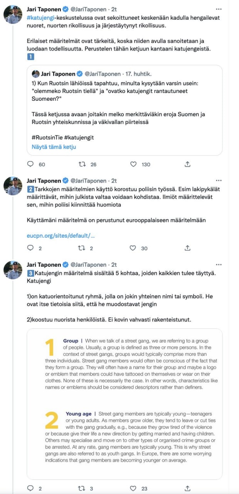The width and height of the screenshot is (239, 494).
Task: Like the third tweet with 23 likes
Action: 133,488
